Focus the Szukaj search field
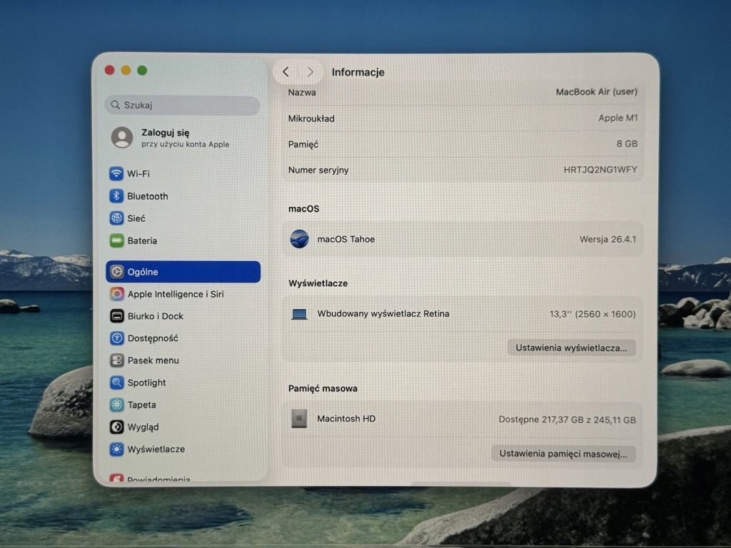Viewport: 731px width, 548px height. (182, 106)
